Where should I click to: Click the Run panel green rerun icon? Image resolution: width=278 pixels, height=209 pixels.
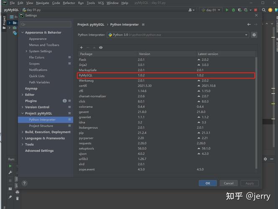click(10, 166)
